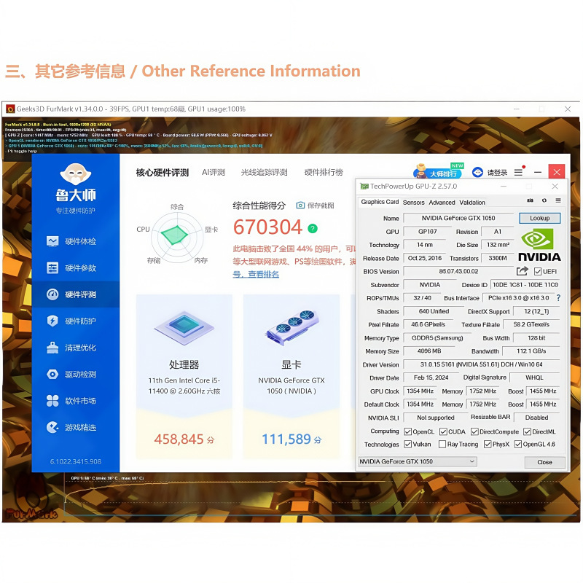Click GPU-Z refresh icon
The width and height of the screenshot is (583, 583).
[x=544, y=200]
